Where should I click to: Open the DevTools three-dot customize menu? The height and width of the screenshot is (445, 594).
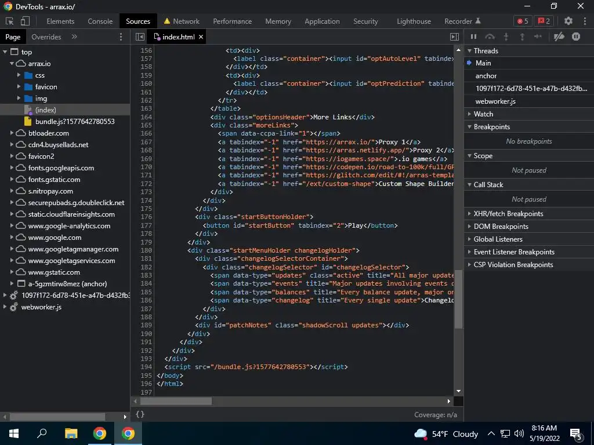click(585, 21)
